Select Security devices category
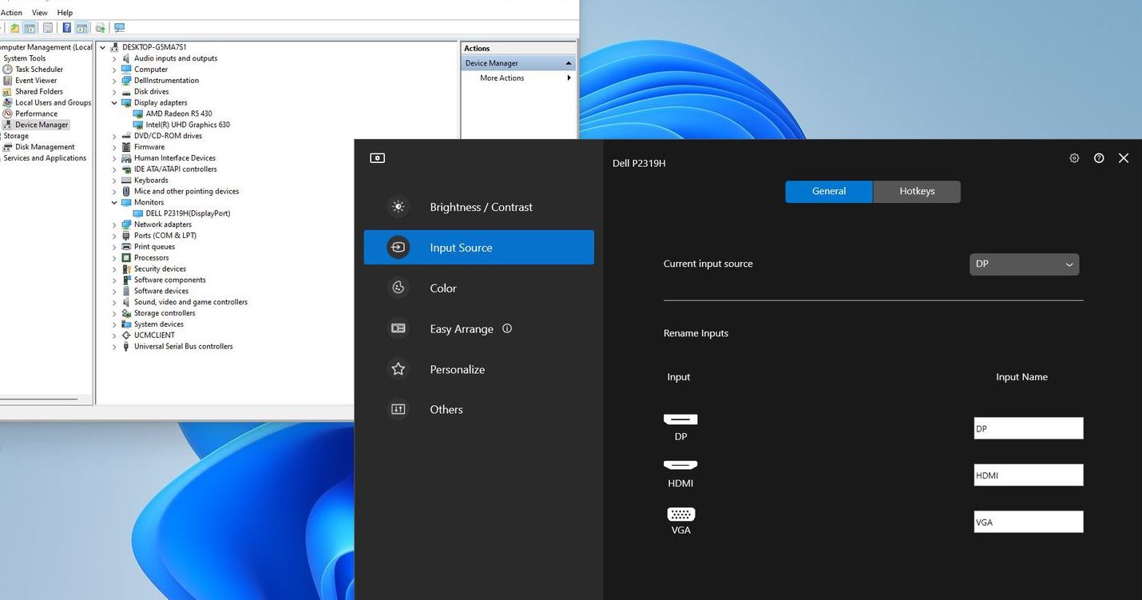1142x600 pixels. tap(160, 269)
